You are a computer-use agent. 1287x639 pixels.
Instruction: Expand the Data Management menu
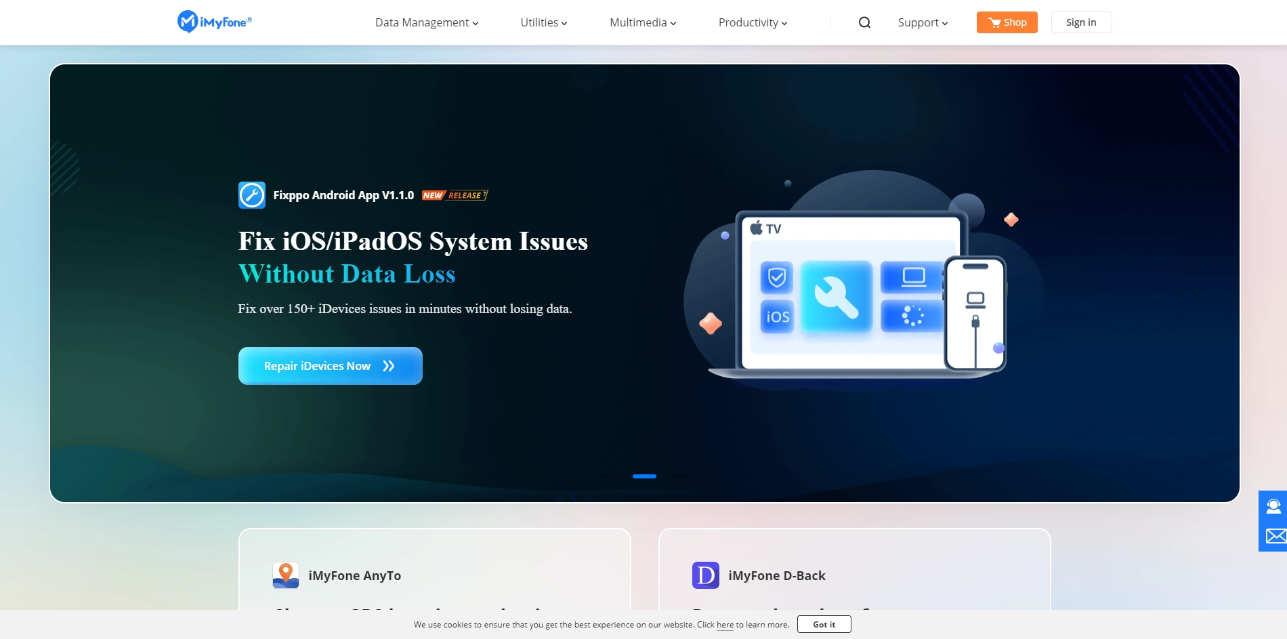pyautogui.click(x=427, y=22)
